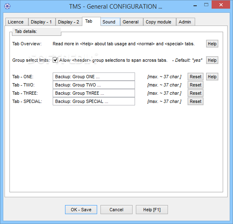Viewport: 233px width, 224px height.
Task: Click the OK - Save button
Action: 81,210
